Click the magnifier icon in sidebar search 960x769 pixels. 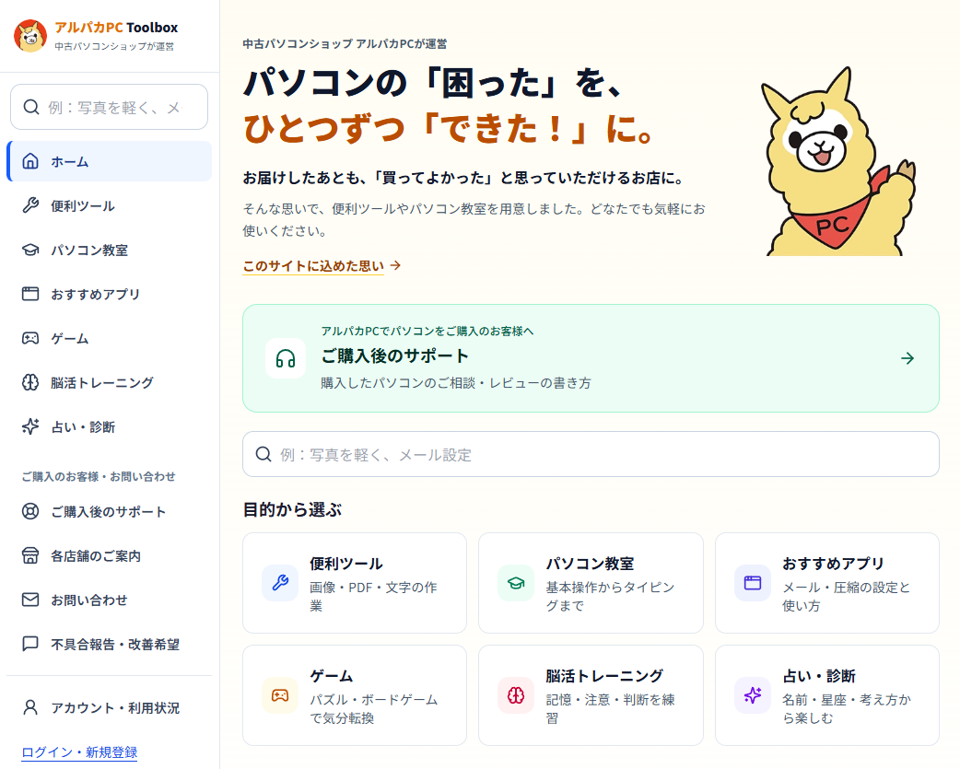tap(31, 107)
